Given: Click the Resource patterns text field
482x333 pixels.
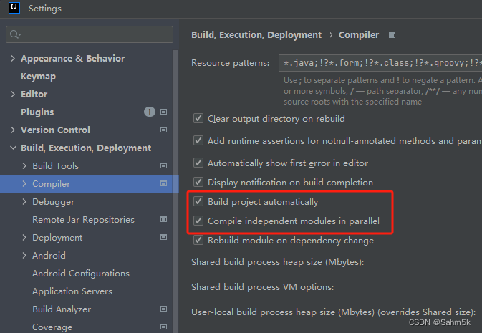Looking at the screenshot, I should click(380, 63).
